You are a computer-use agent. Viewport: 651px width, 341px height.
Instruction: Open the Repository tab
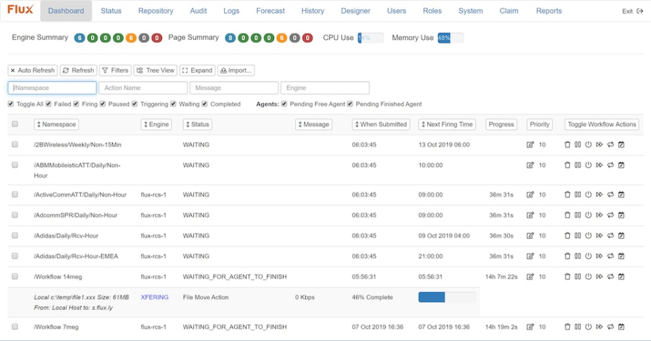155,11
